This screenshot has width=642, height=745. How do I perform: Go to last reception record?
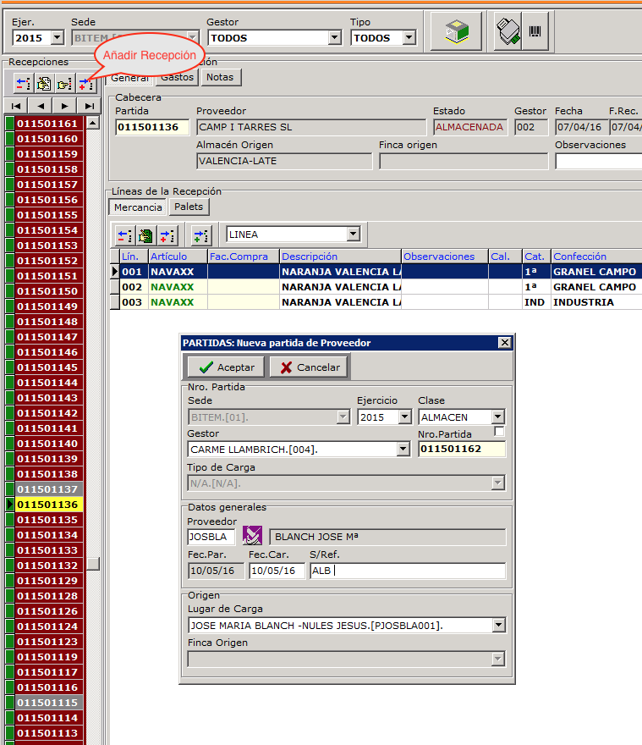(x=89, y=105)
